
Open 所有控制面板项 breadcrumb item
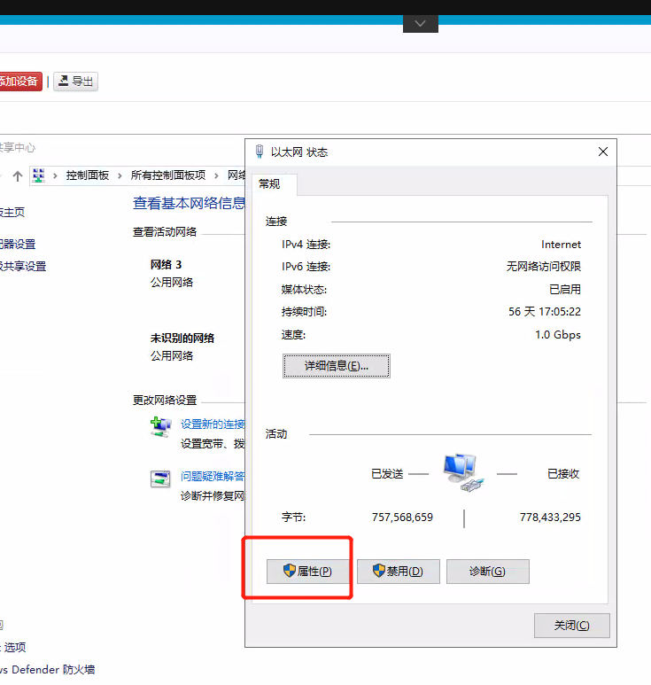[x=168, y=175]
